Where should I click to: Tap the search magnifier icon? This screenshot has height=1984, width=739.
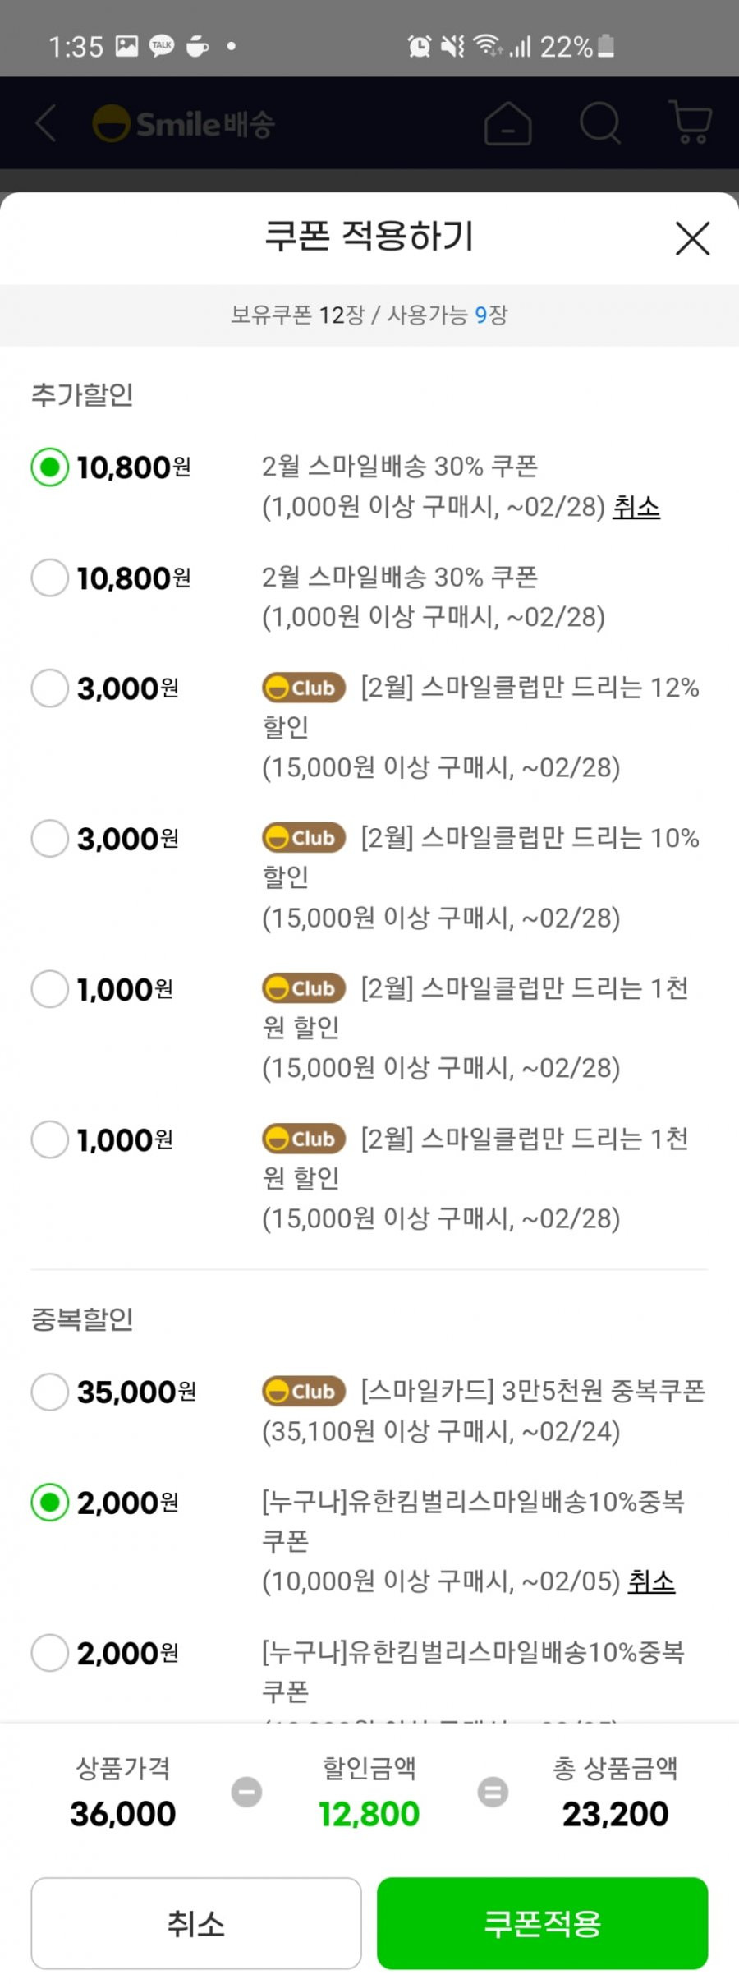point(600,123)
